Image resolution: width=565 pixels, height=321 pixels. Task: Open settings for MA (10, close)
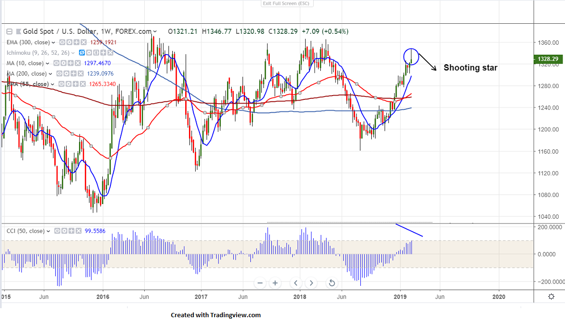click(x=63, y=63)
